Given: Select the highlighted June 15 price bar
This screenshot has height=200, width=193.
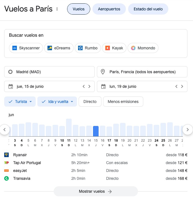Looking at the screenshot, I should [x=96, y=131].
